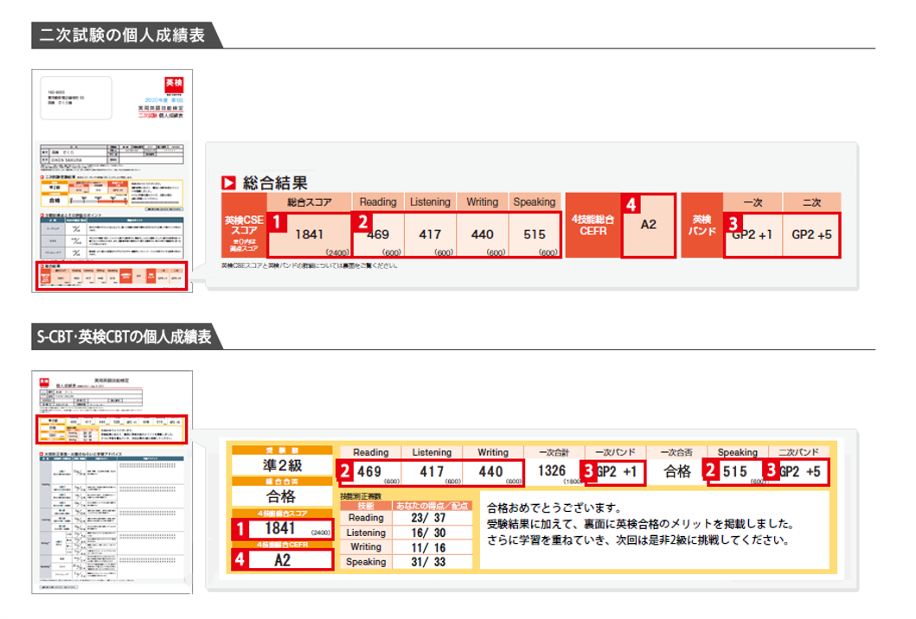Click Reading score 469 in 総合結果 panel
This screenshot has height=619, width=916.
(x=378, y=234)
